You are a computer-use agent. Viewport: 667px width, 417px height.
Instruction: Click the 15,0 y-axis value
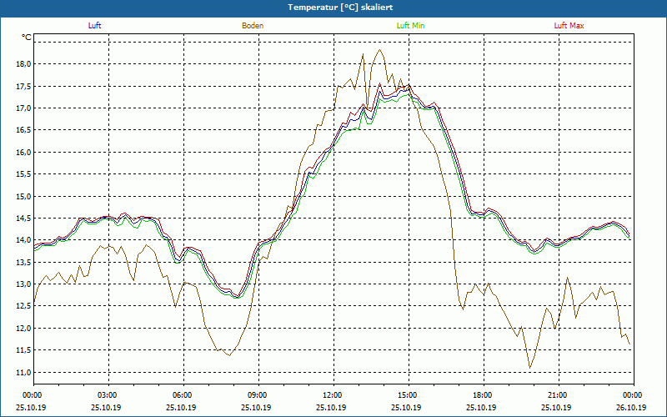coord(24,196)
